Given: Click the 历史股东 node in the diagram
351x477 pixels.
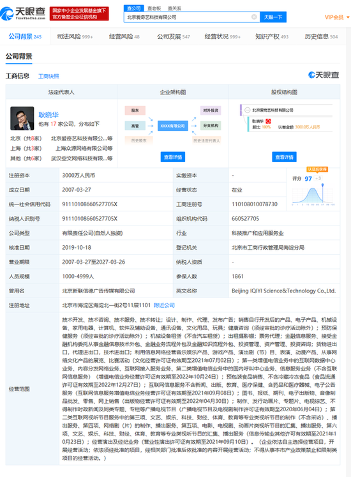Looking at the screenshot, I should pyautogui.click(x=138, y=140).
